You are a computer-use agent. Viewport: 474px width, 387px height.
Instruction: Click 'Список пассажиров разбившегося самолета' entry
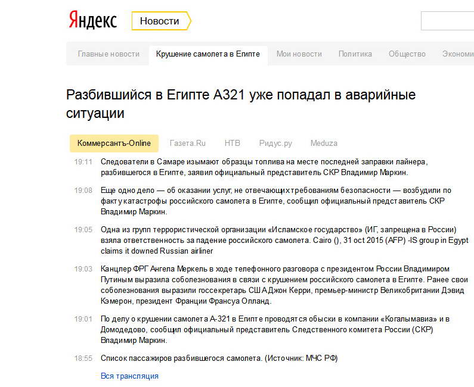tap(219, 358)
